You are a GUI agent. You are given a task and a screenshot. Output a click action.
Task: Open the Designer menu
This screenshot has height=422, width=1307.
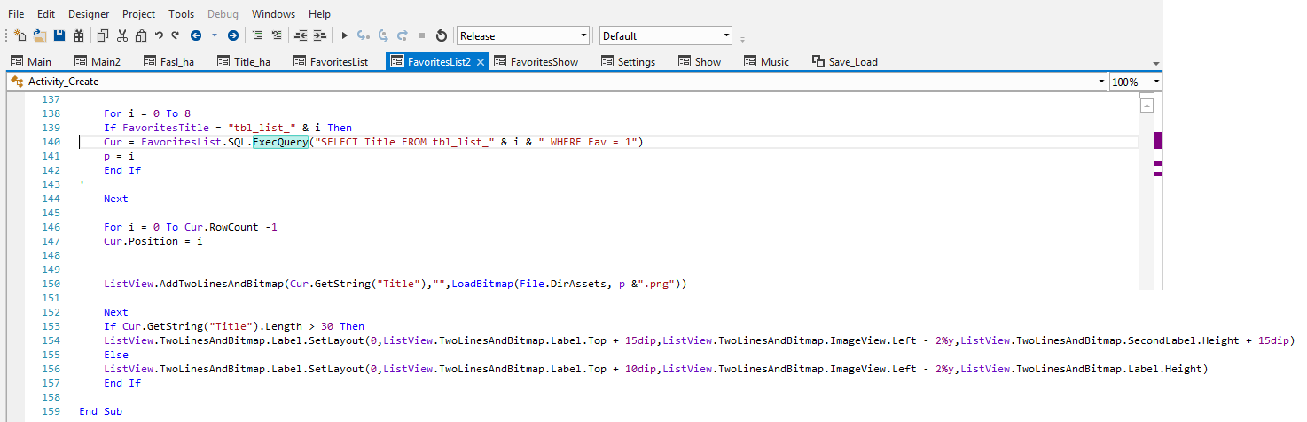pyautogui.click(x=89, y=14)
